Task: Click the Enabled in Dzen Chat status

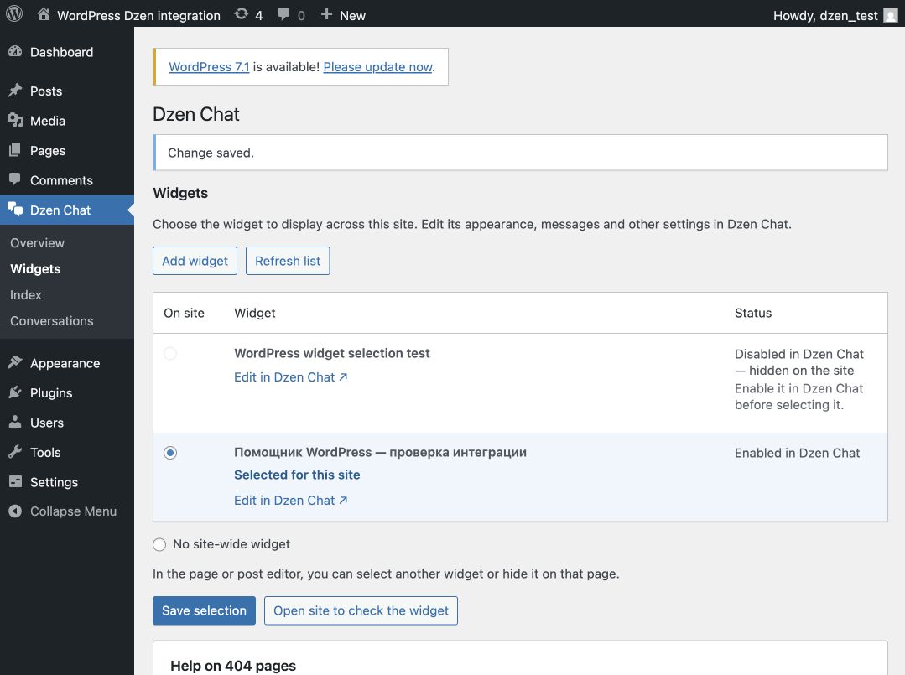Action: point(797,453)
